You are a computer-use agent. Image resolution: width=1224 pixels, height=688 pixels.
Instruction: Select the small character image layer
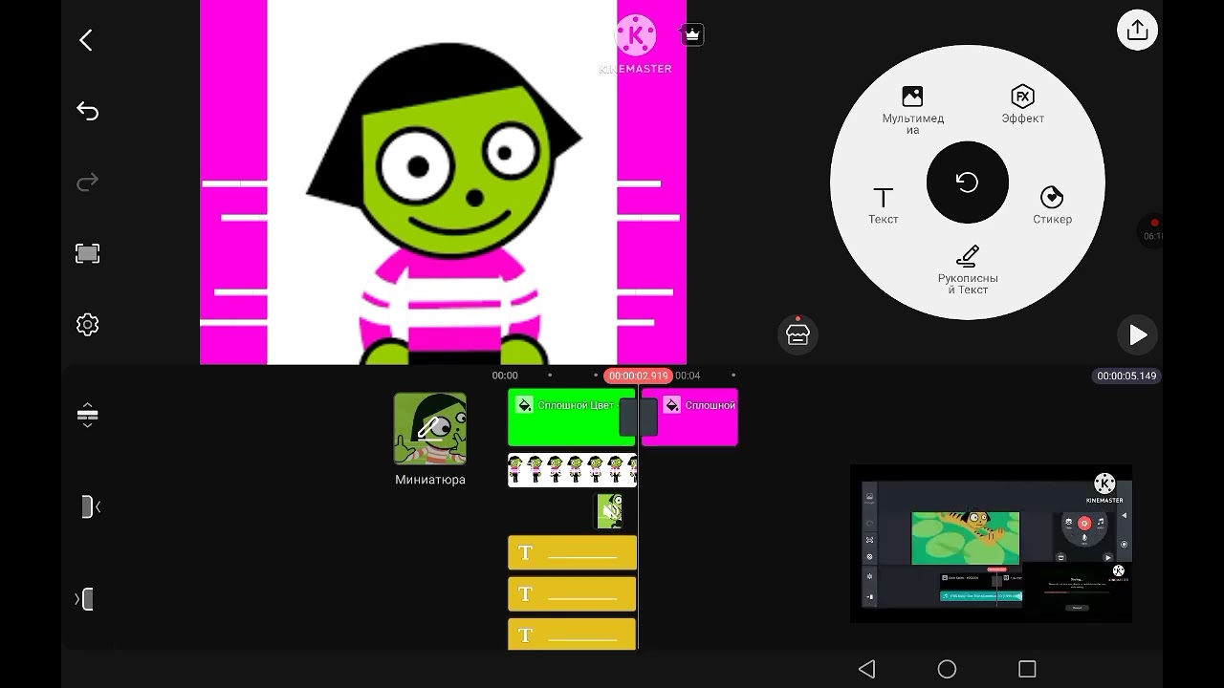(x=610, y=511)
